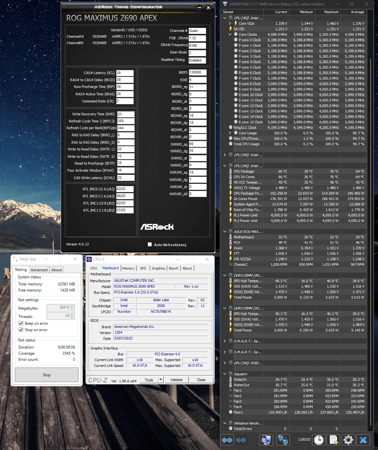The width and height of the screenshot is (378, 450).
Task: Collapse the Core Clocks tree
Action: click(230, 34)
